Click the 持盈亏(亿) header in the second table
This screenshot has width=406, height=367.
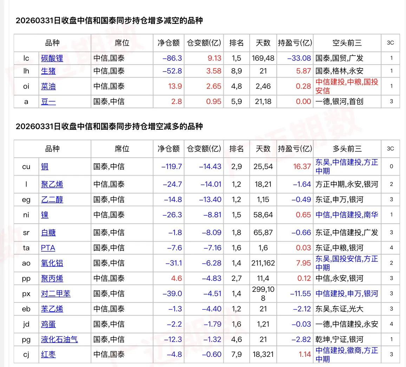(x=295, y=149)
